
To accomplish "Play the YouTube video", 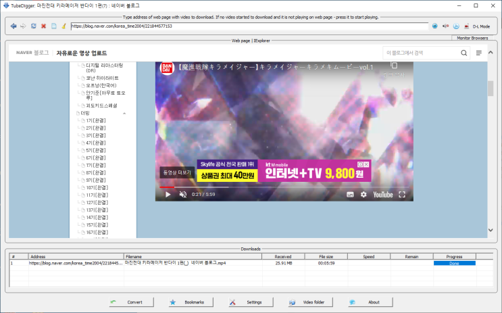I will [168, 195].
